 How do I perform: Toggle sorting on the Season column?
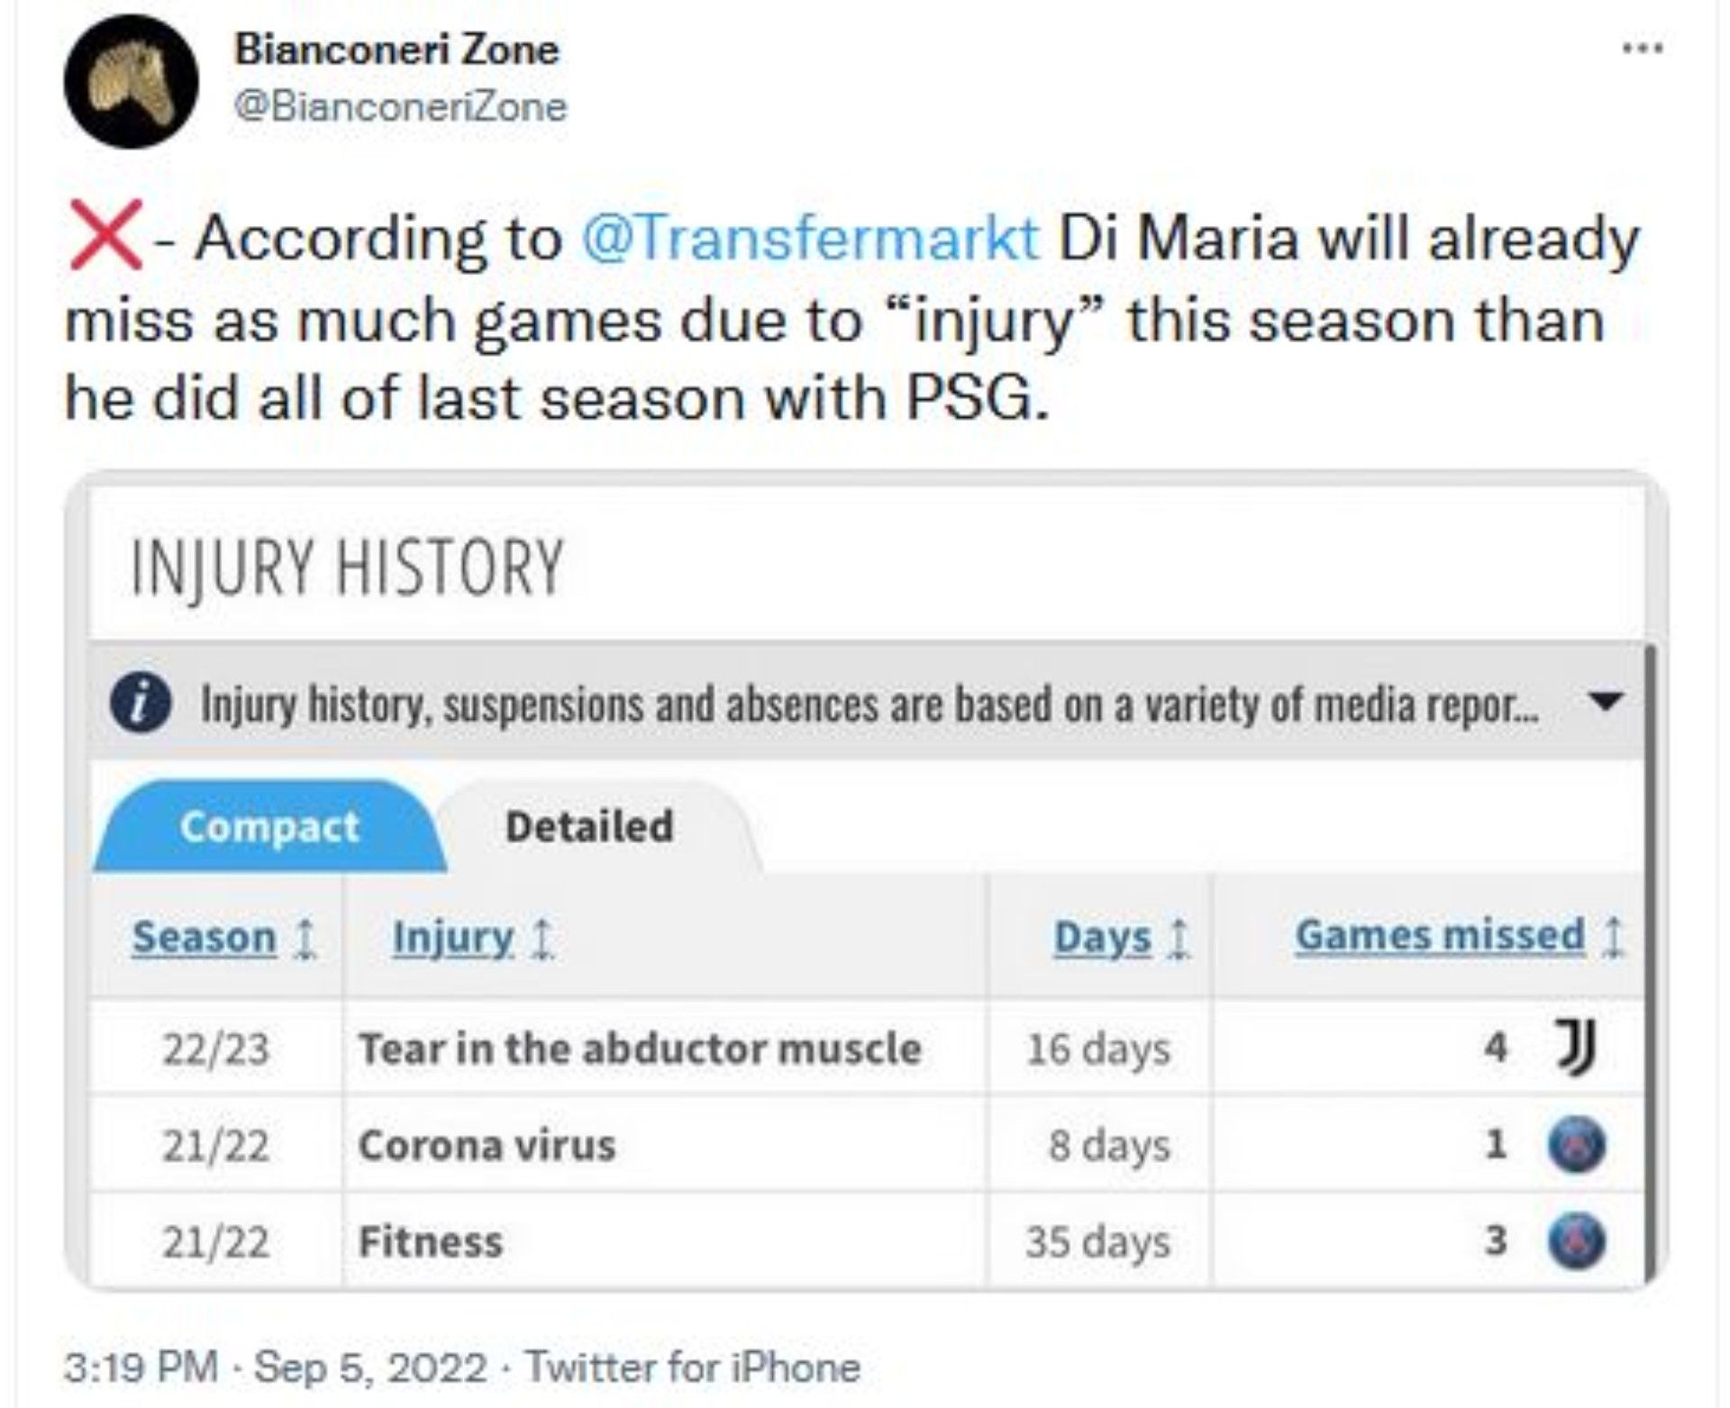(x=305, y=937)
